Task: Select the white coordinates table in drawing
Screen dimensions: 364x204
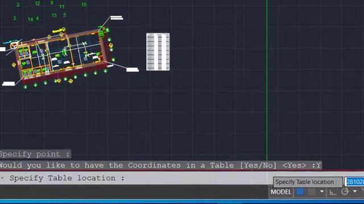Action: tap(158, 52)
